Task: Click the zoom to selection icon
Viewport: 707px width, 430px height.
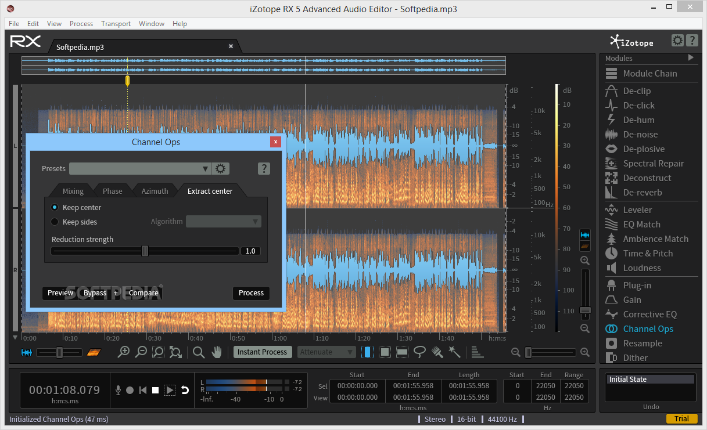Action: (158, 352)
